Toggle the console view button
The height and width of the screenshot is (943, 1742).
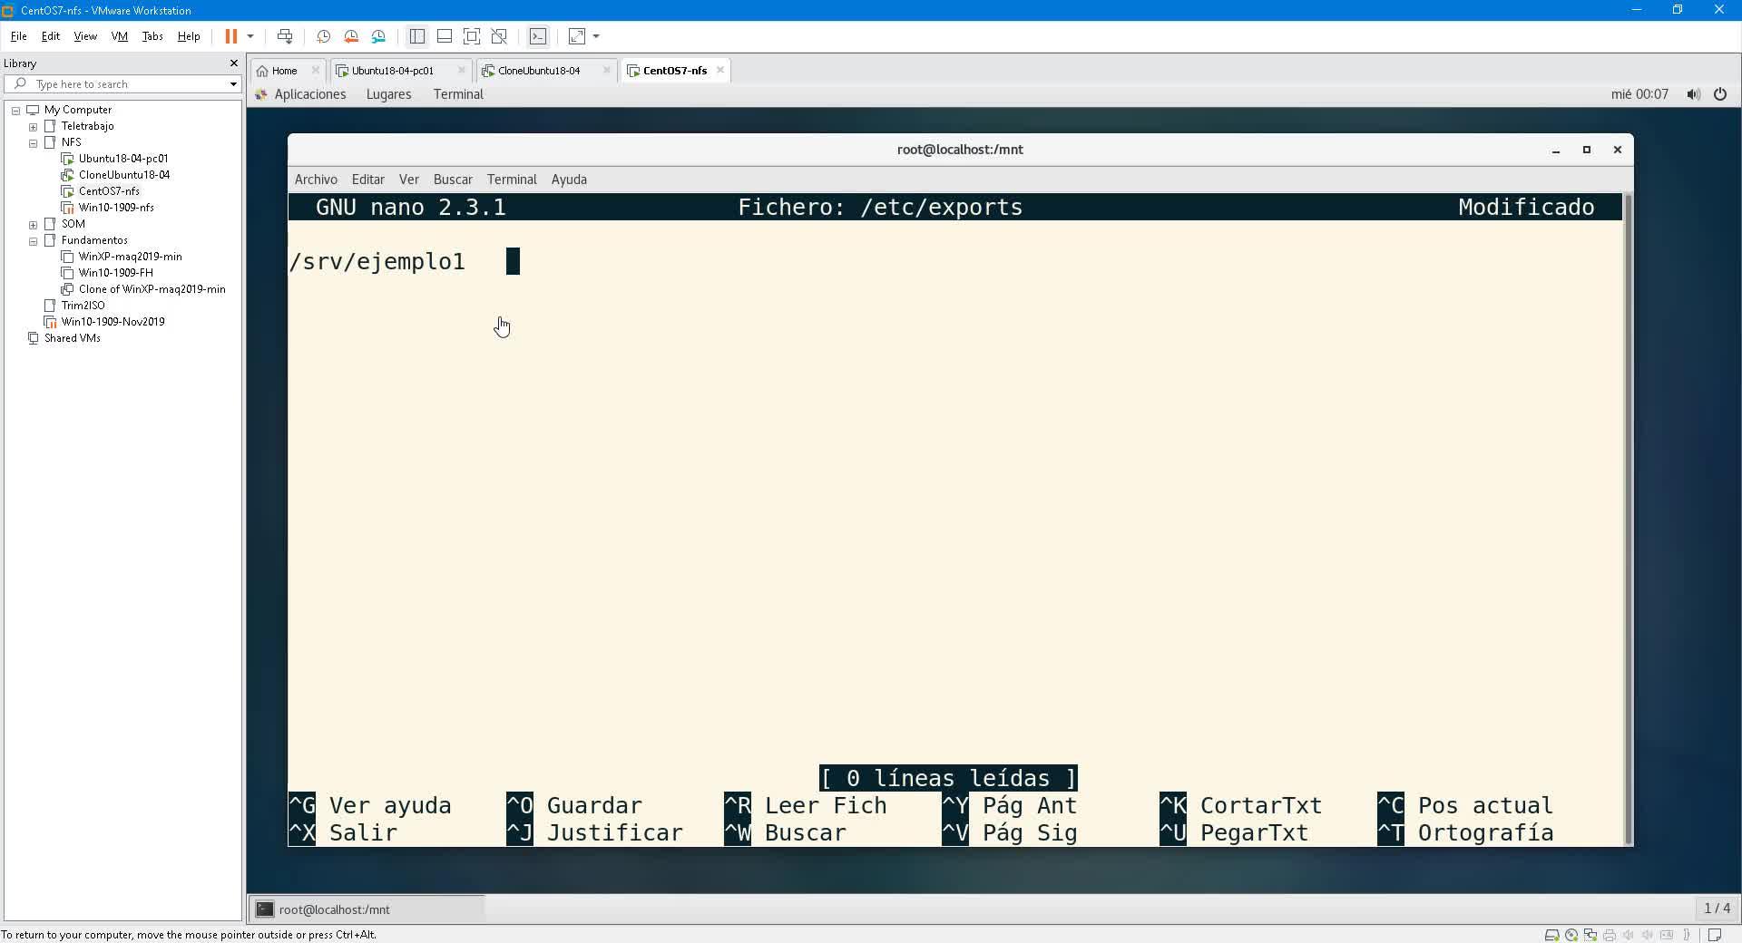(x=538, y=36)
